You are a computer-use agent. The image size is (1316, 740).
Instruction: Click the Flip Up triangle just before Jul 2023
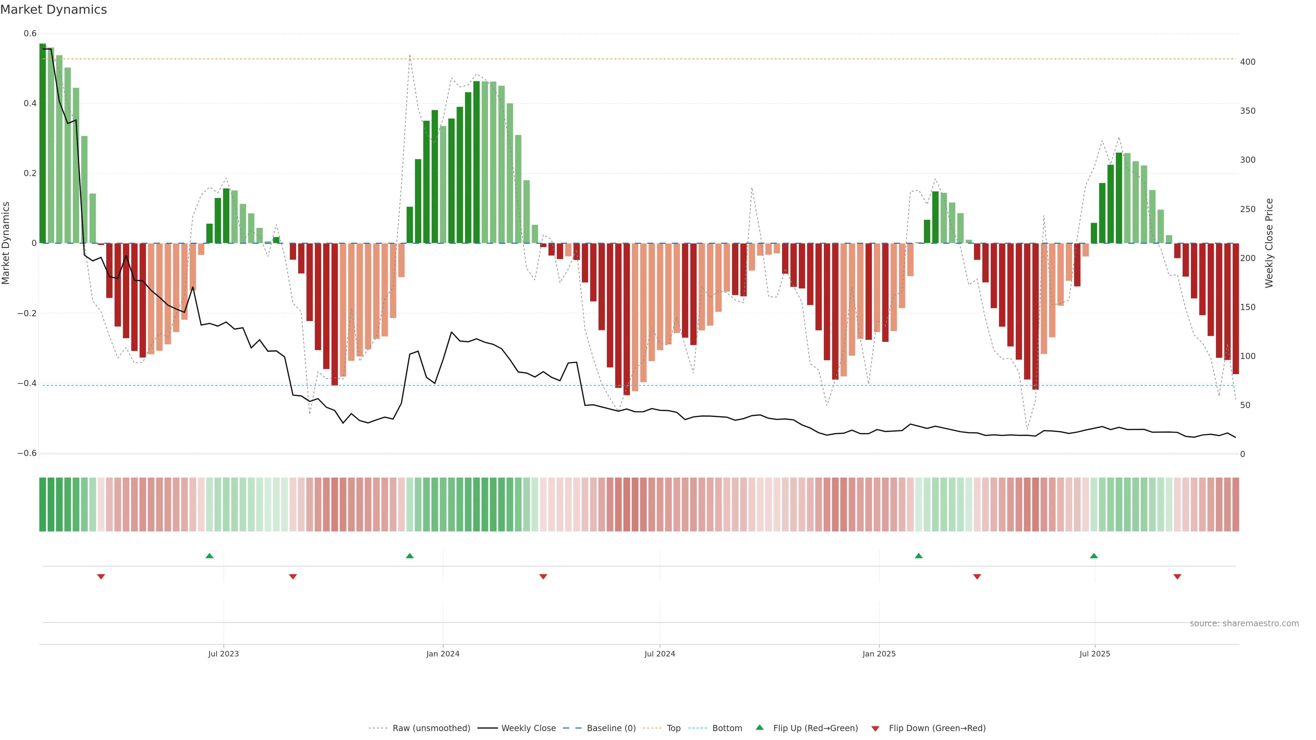(x=209, y=556)
